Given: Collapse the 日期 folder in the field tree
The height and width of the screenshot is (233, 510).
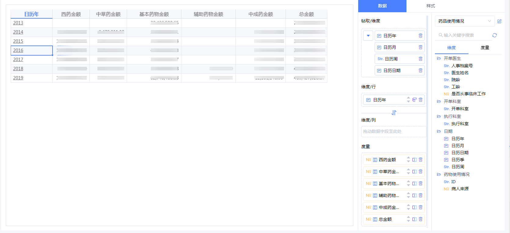Looking at the screenshot, I should (439, 131).
